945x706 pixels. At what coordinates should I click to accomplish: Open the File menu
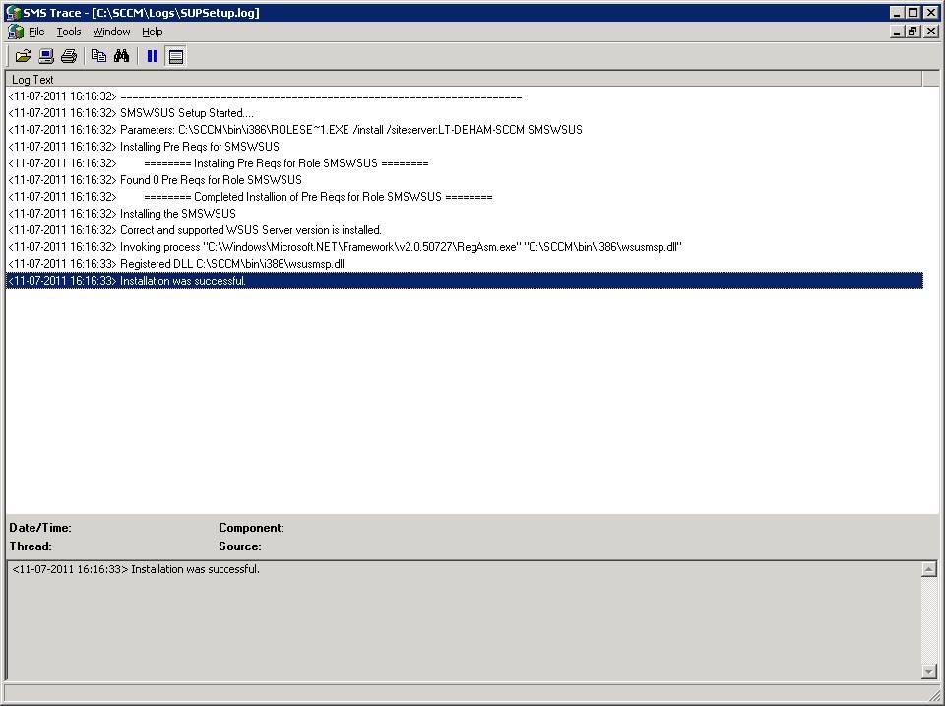pyautogui.click(x=36, y=32)
